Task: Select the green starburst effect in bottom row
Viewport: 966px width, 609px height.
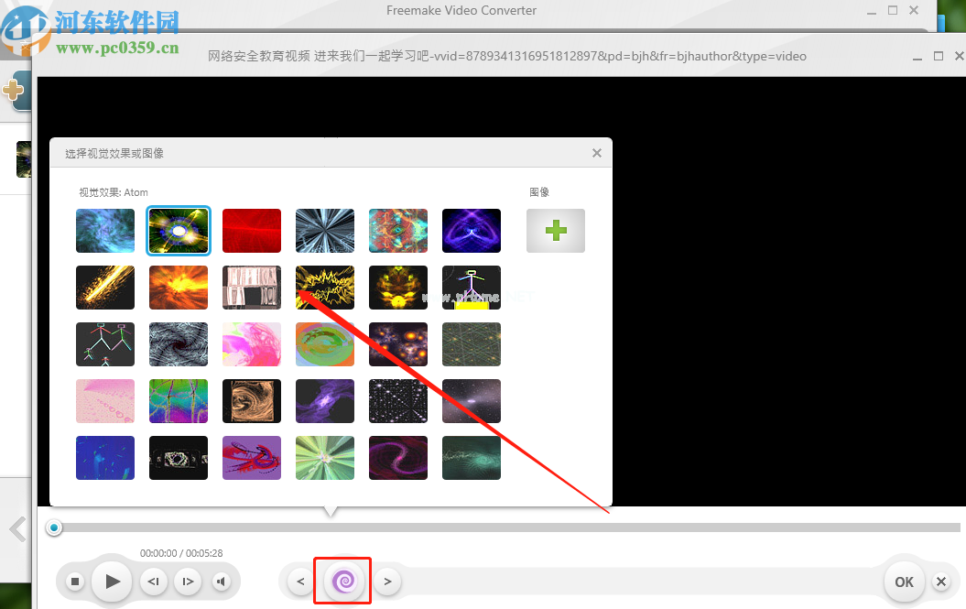Action: pyautogui.click(x=325, y=458)
